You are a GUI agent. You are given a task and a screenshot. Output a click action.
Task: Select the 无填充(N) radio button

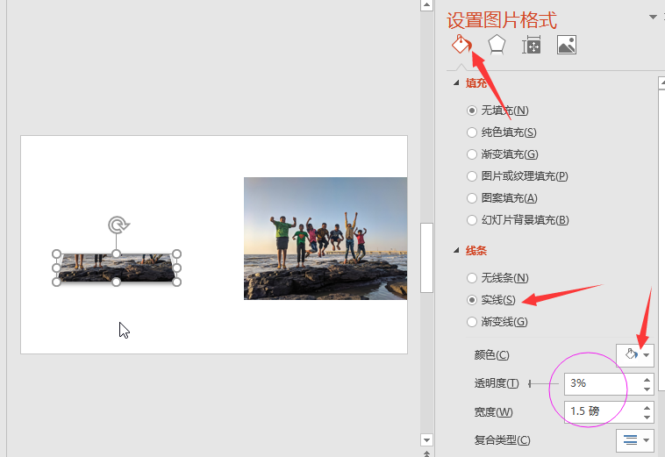pos(472,111)
